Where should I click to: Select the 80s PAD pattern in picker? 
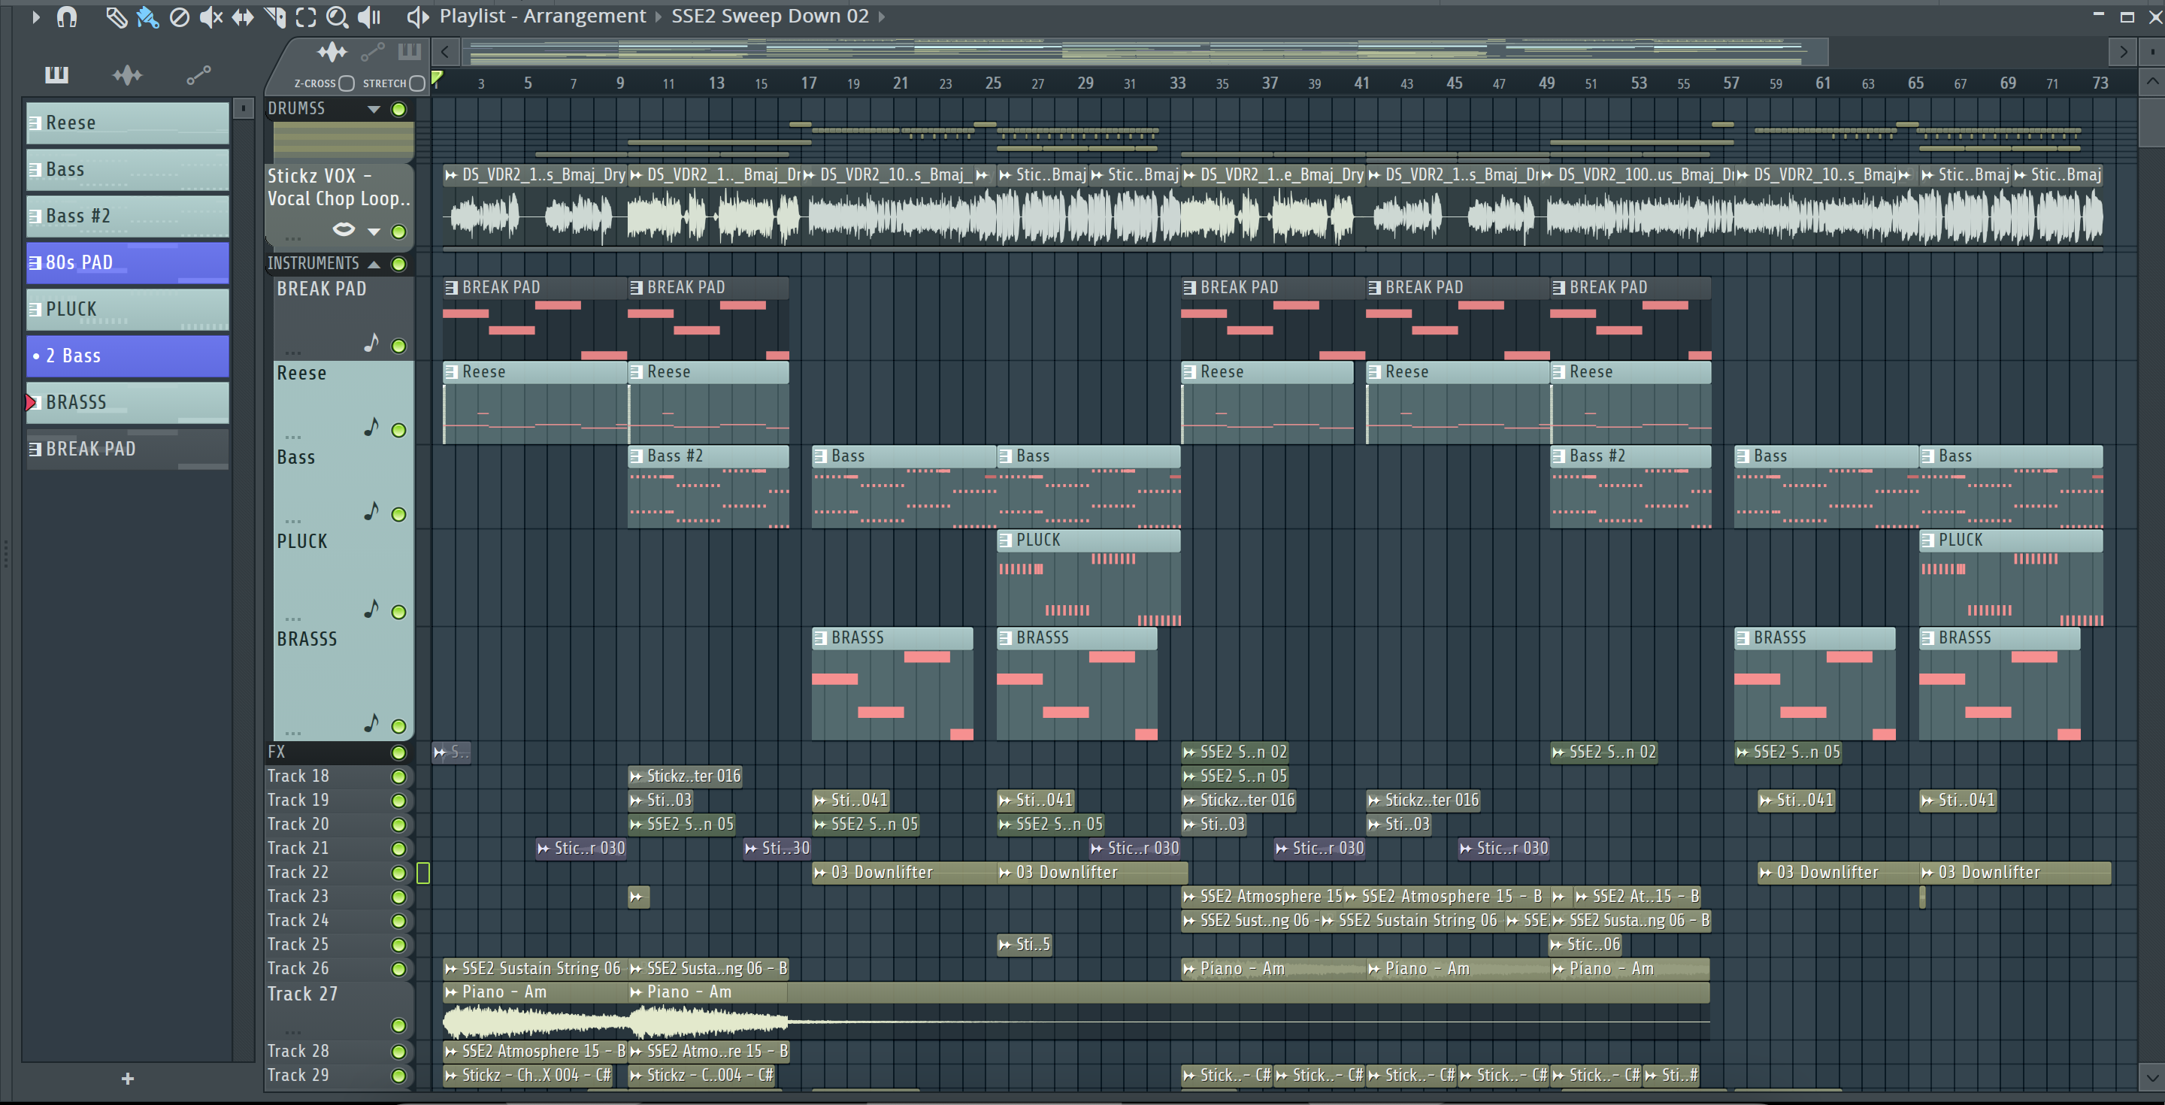(x=128, y=263)
